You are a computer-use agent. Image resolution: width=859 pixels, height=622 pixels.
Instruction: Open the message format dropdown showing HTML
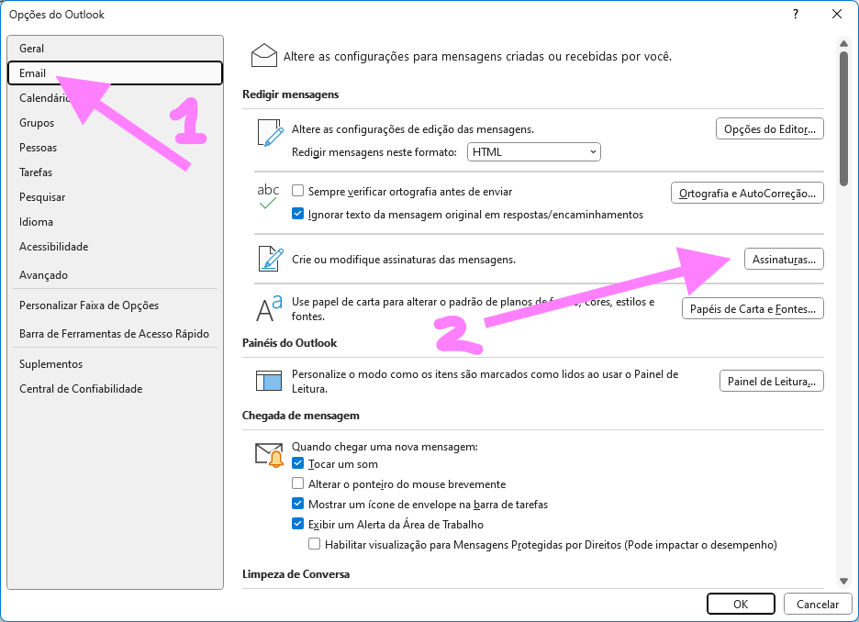[533, 152]
